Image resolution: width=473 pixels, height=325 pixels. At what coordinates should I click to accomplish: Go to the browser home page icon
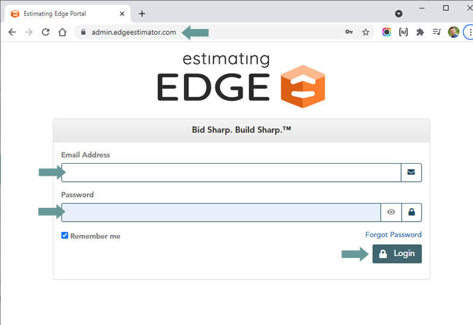tap(63, 32)
